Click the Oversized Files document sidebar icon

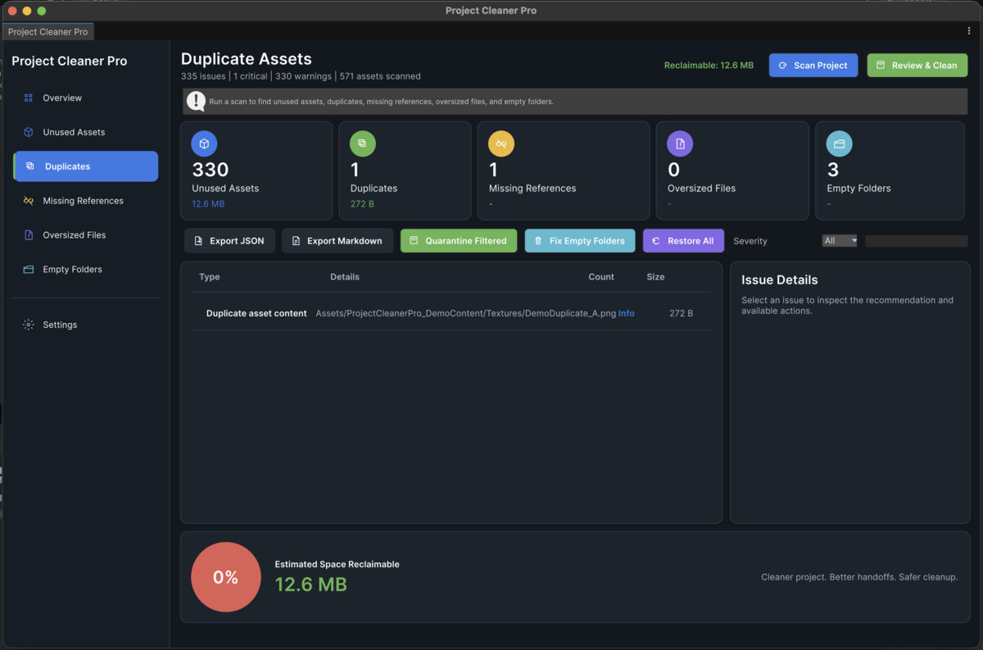coord(29,235)
